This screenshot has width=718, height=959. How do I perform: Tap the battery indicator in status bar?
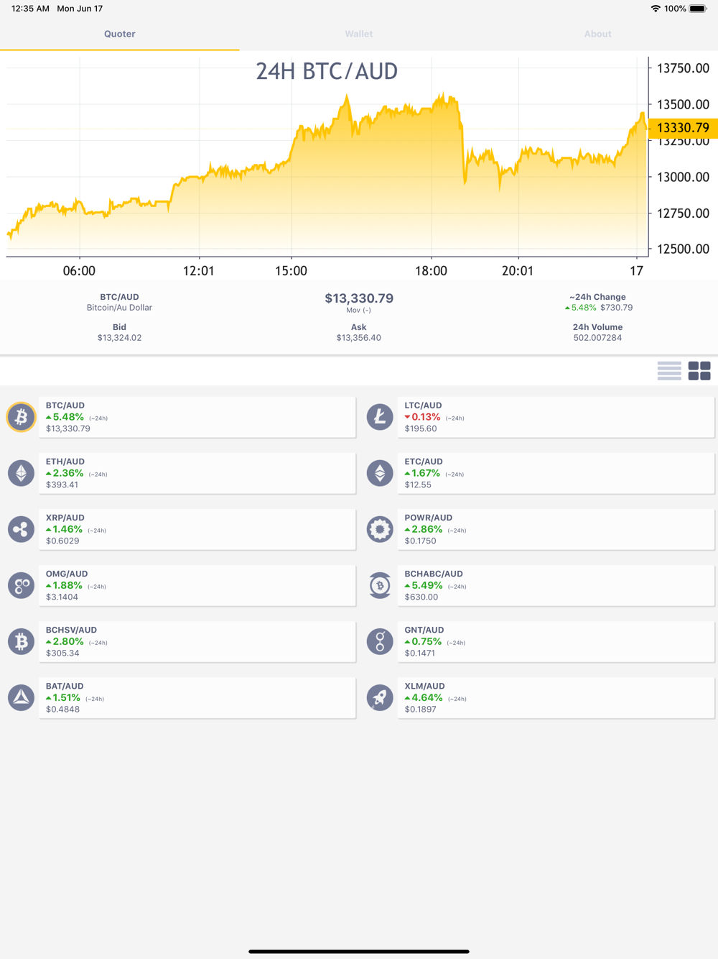point(698,9)
